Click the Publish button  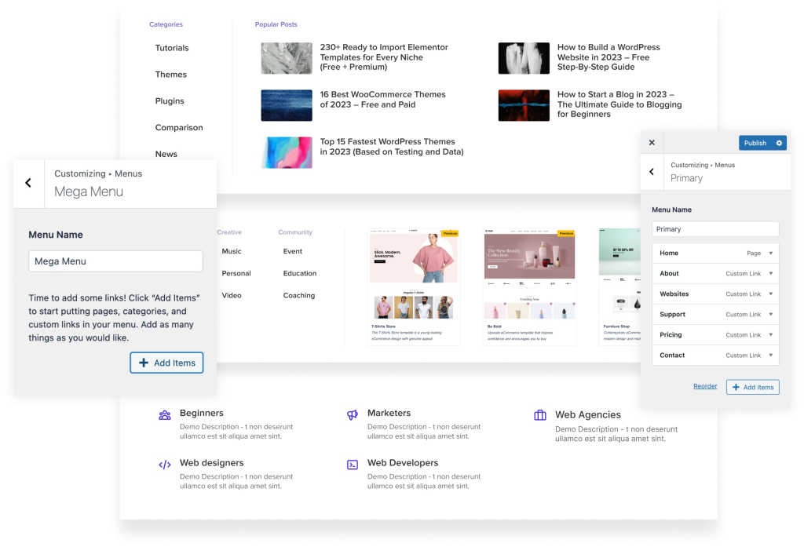click(x=755, y=143)
